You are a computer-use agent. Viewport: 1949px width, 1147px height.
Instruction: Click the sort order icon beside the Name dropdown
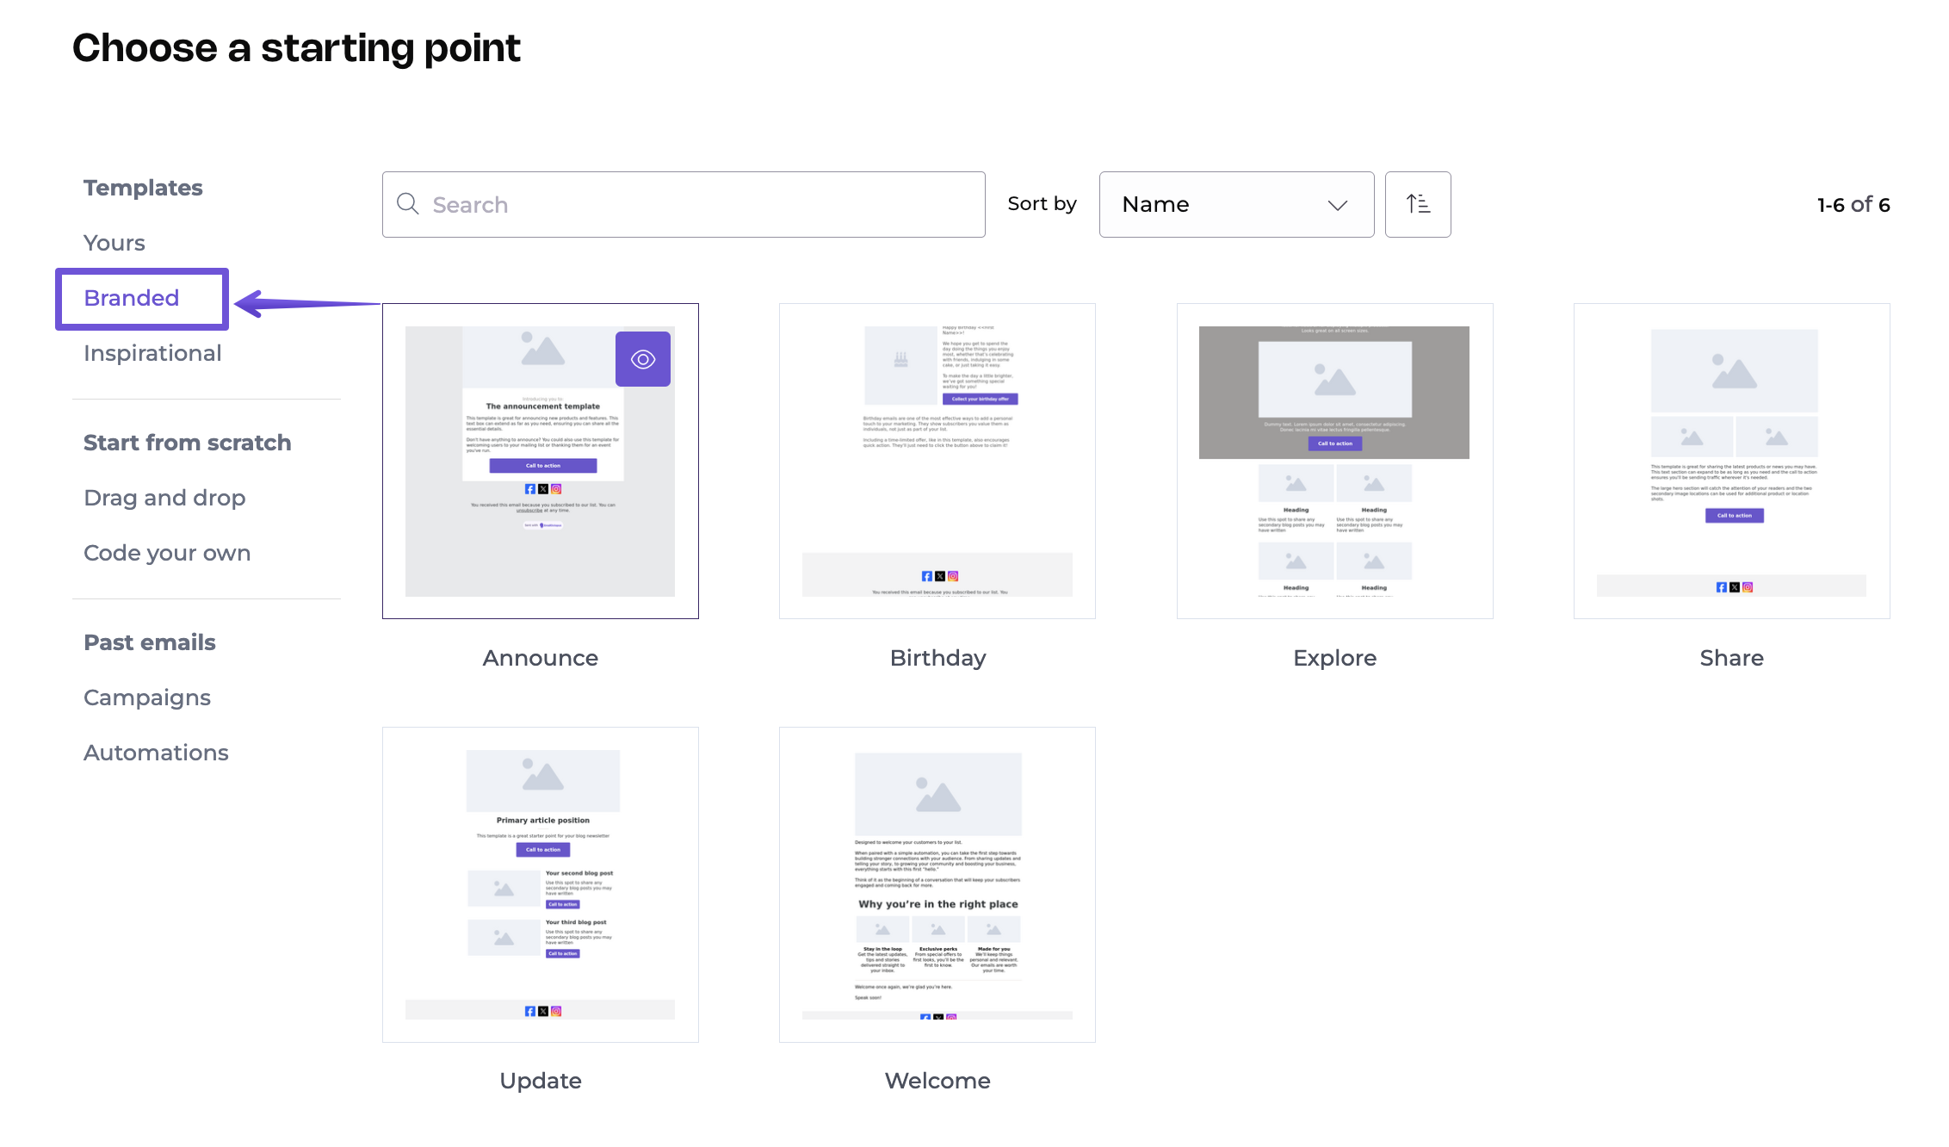1418,204
